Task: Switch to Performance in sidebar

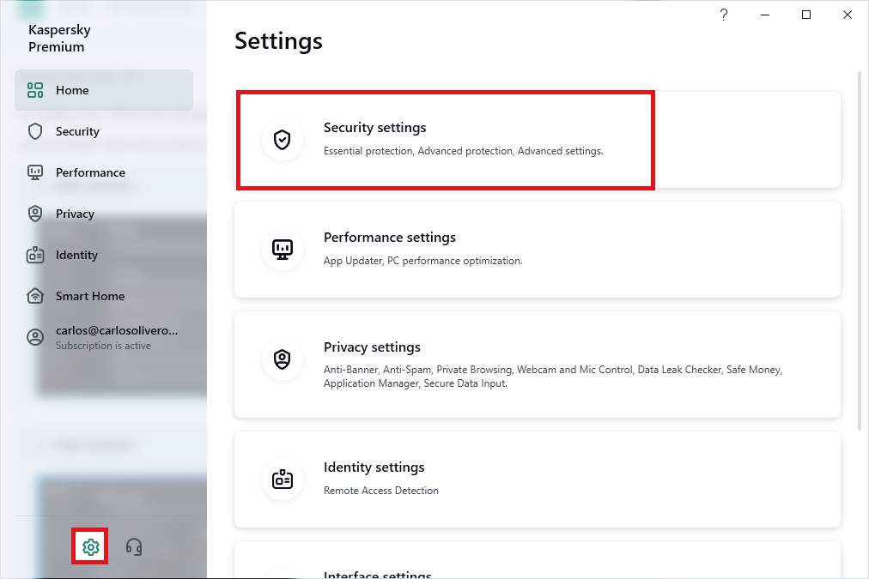Action: tap(90, 172)
